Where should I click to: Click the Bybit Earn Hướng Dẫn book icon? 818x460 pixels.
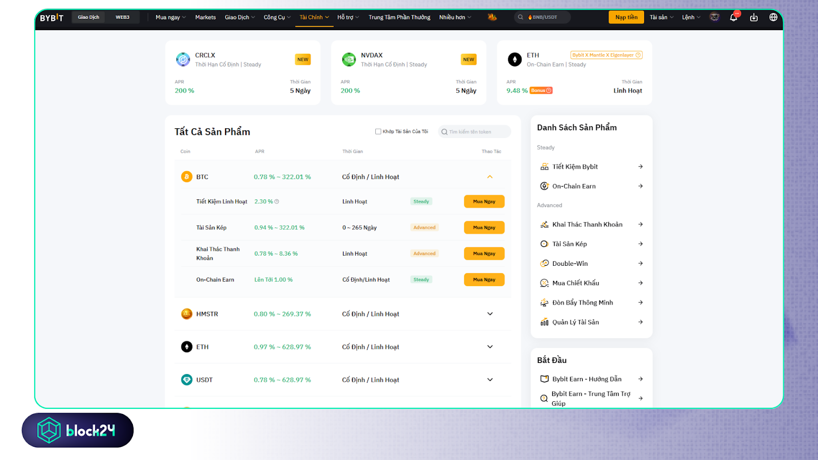[544, 379]
